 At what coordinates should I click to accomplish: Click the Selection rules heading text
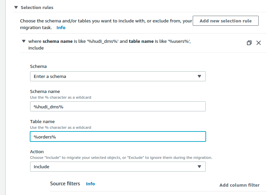37,7
